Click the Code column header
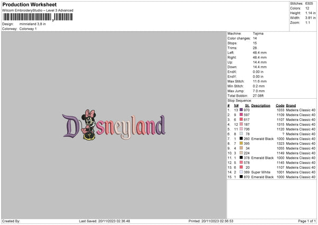 click(x=280, y=106)
